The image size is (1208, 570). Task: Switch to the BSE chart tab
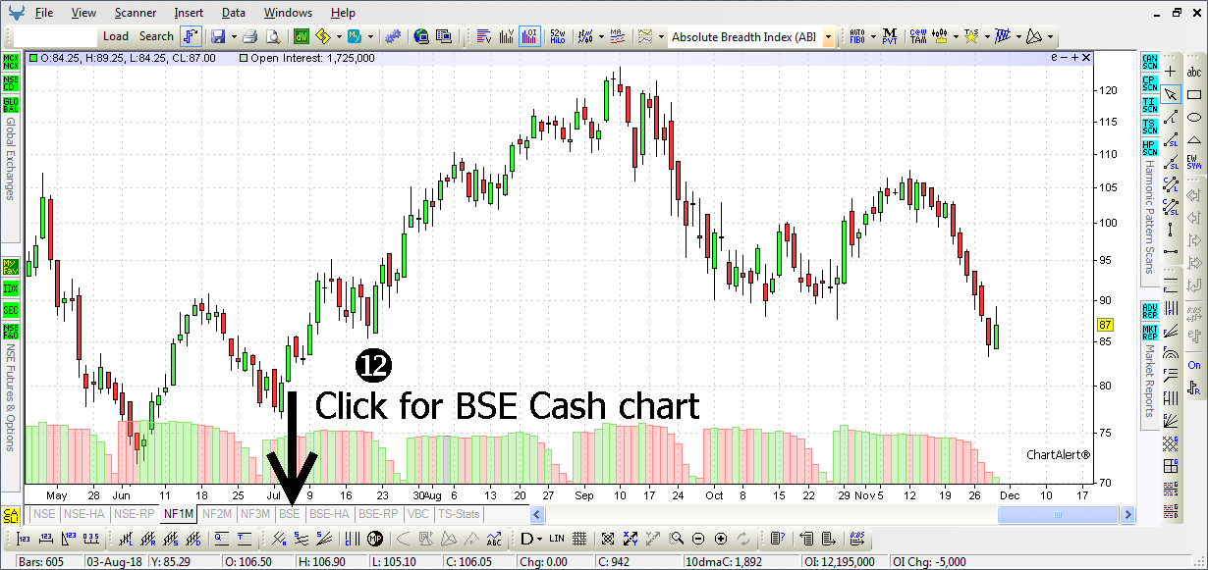point(289,513)
